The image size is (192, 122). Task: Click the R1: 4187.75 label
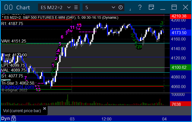pos(12,24)
